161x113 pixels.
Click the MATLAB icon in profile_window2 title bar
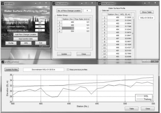[3, 62]
